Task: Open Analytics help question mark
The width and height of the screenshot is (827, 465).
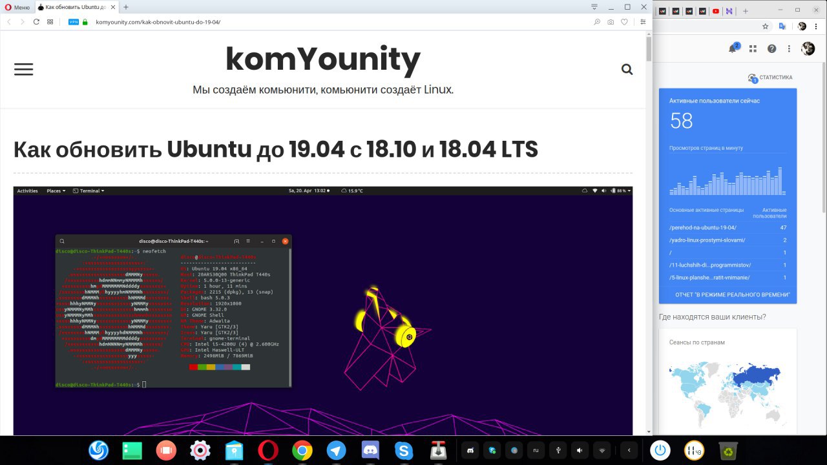Action: pyautogui.click(x=771, y=48)
